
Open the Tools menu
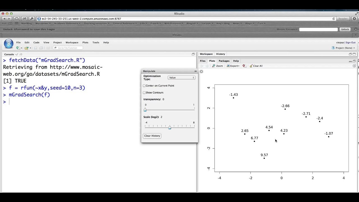pos(96,42)
